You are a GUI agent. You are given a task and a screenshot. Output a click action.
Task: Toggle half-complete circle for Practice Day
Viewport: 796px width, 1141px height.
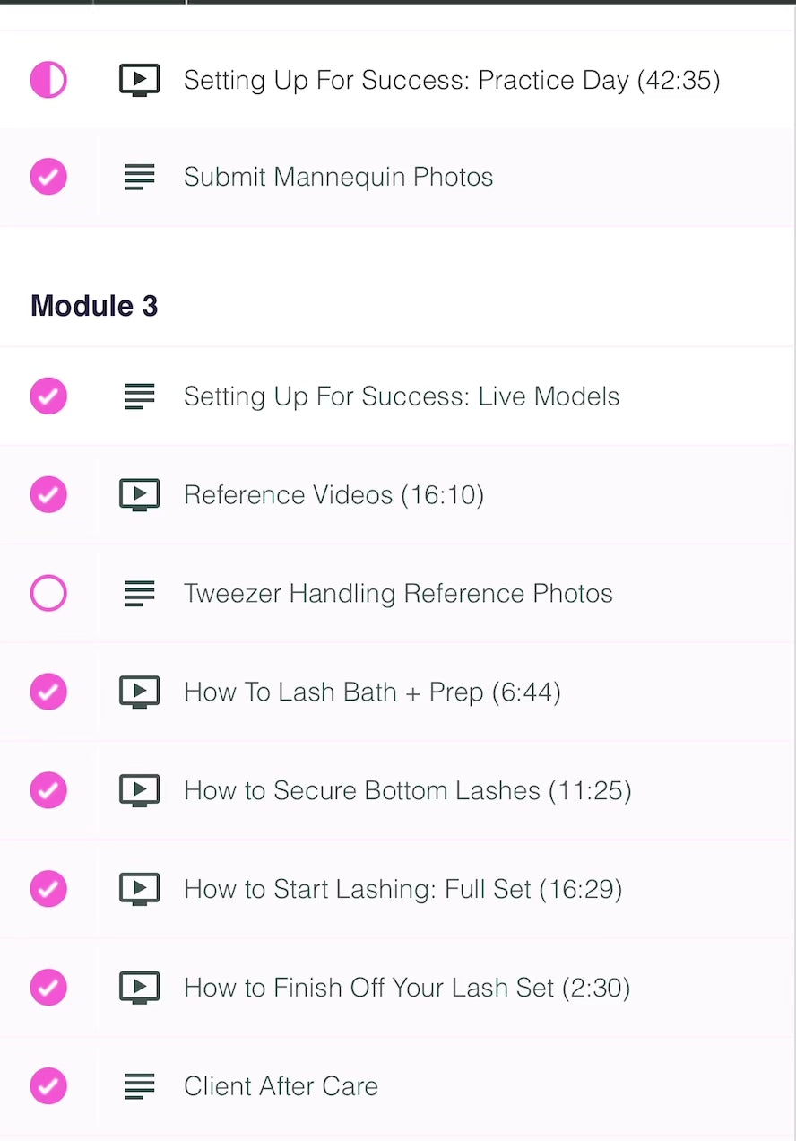tap(48, 81)
